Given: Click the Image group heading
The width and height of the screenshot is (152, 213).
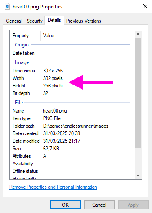Looking at the screenshot, I should click(22, 62).
